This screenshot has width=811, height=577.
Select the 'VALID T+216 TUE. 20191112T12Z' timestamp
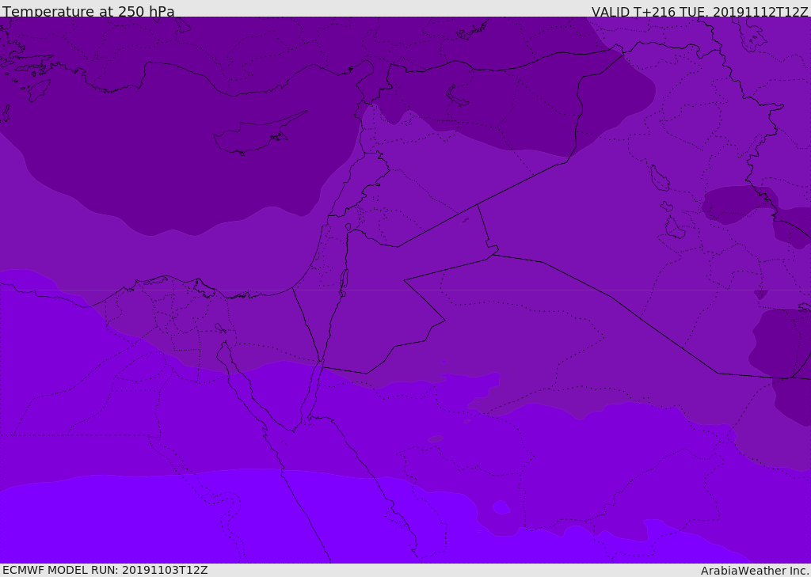(x=700, y=12)
